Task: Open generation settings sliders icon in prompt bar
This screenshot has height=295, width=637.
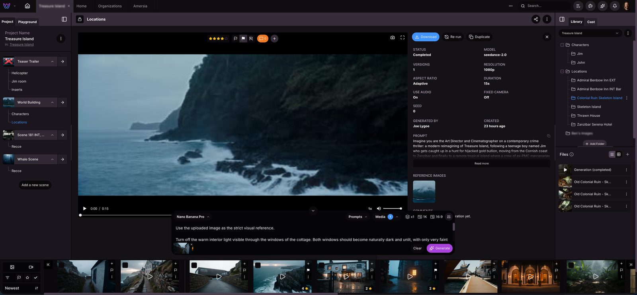Action: tap(449, 217)
